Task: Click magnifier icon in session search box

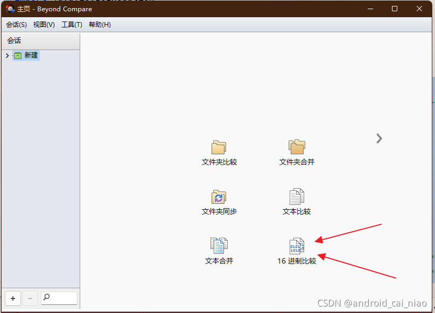Action: (47, 297)
